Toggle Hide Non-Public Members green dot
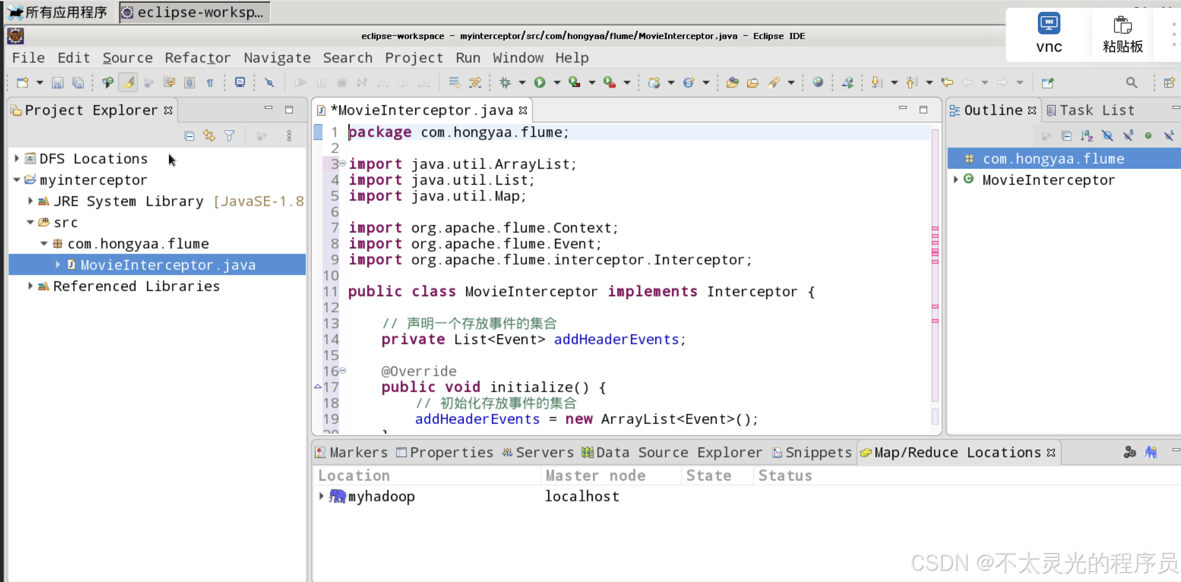Viewport: 1181px width, 582px height. 1148,136
